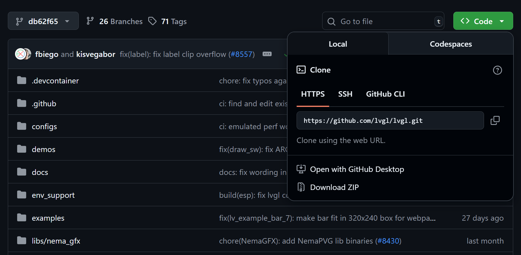Viewport: 521px width, 255px height.
Task: Click the magnifier icon in Go to file
Action: click(x=331, y=22)
